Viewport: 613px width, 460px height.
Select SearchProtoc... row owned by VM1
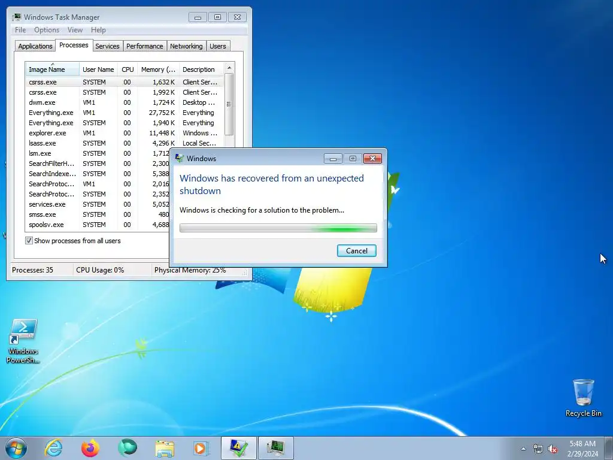point(98,184)
